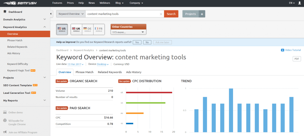The height and width of the screenshot is (136, 304).
Task: Open Help in top menu
Action: click(81, 3)
